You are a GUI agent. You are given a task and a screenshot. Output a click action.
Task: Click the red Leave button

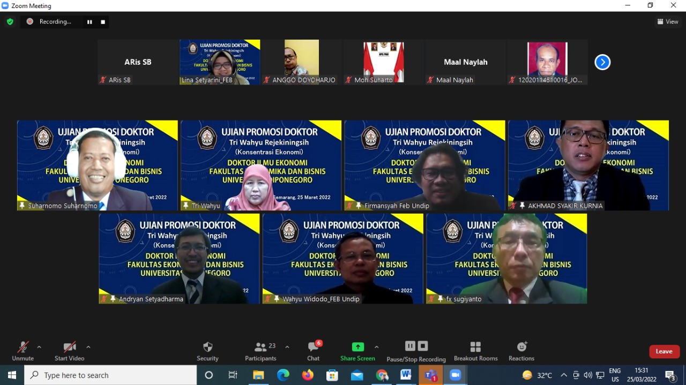tap(664, 351)
